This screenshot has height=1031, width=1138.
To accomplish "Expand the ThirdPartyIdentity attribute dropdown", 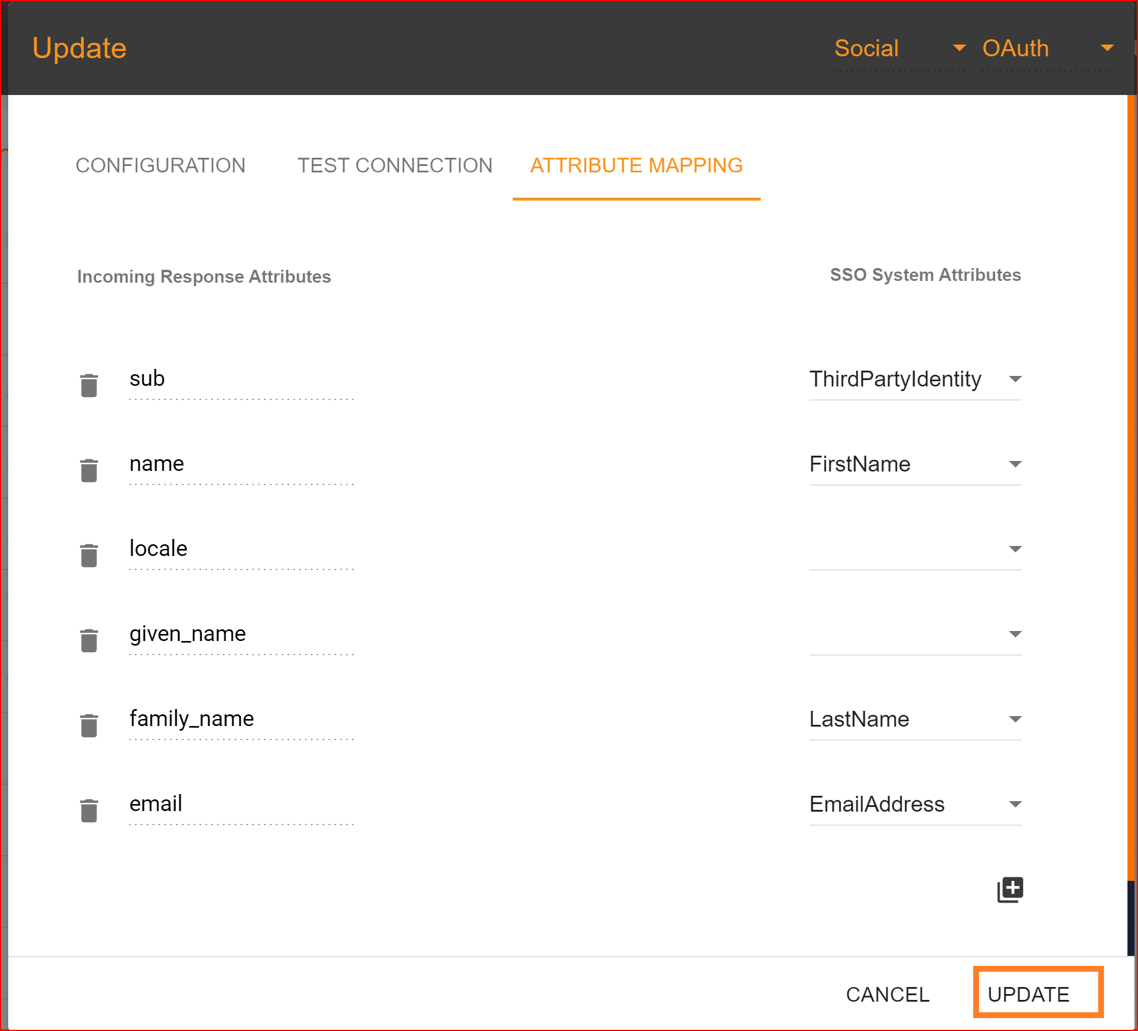I will point(915,379).
